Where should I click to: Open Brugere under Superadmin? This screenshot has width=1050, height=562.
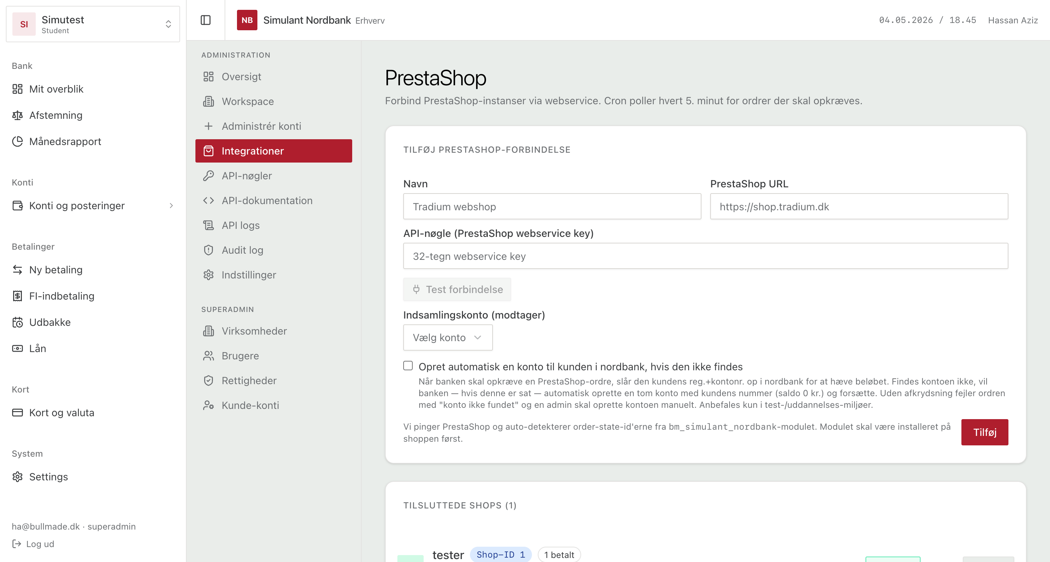tap(273, 356)
